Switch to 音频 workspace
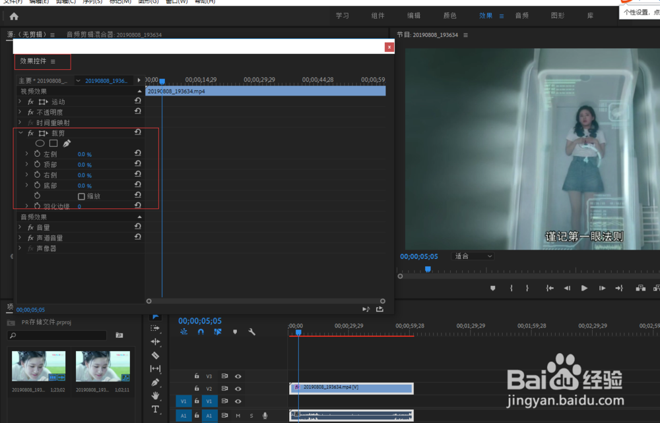 pyautogui.click(x=522, y=16)
